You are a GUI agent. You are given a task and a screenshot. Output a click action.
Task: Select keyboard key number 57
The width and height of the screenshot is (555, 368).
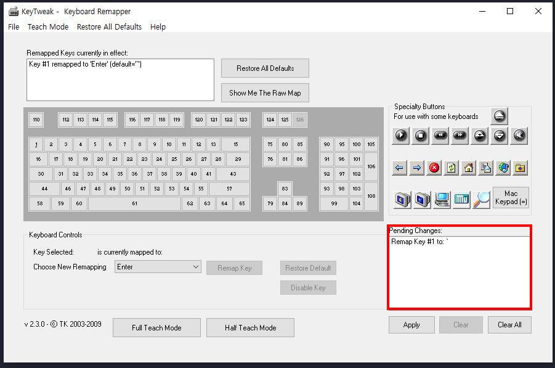pos(229,189)
